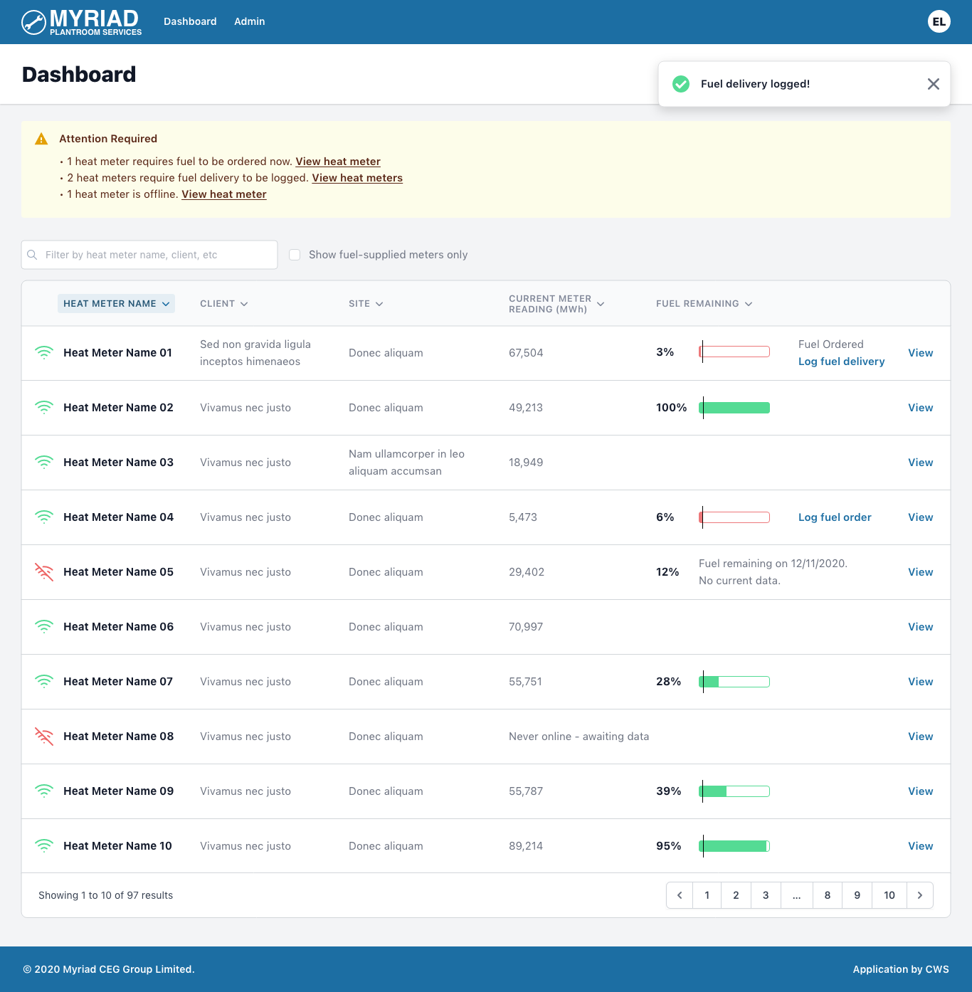Click the Attention Required warning triangle icon

pyautogui.click(x=41, y=139)
